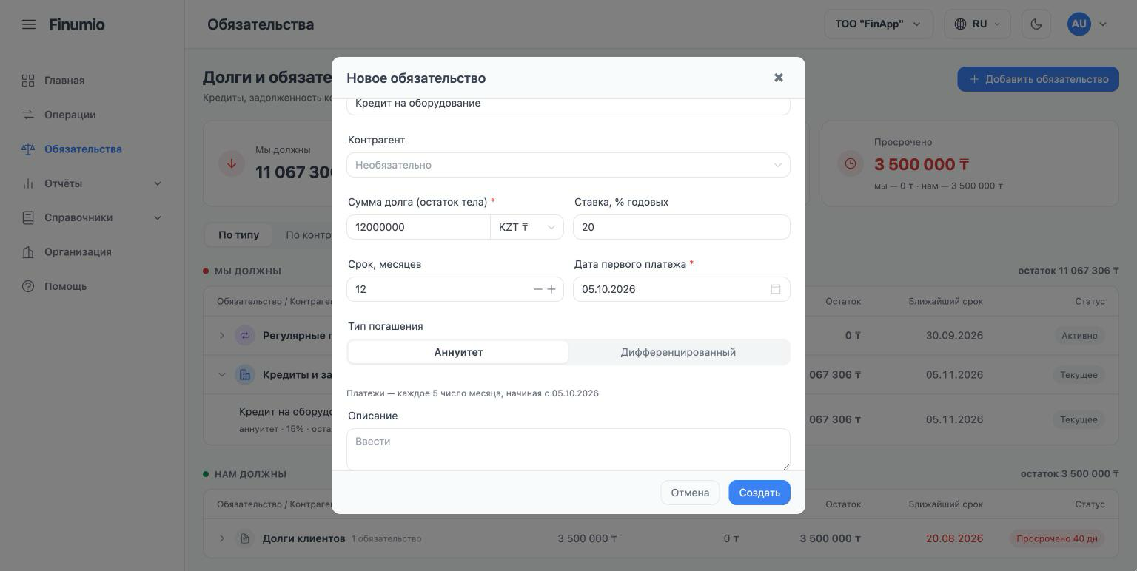Click the Ставка, % годовых input field
1137x571 pixels.
[x=682, y=227]
